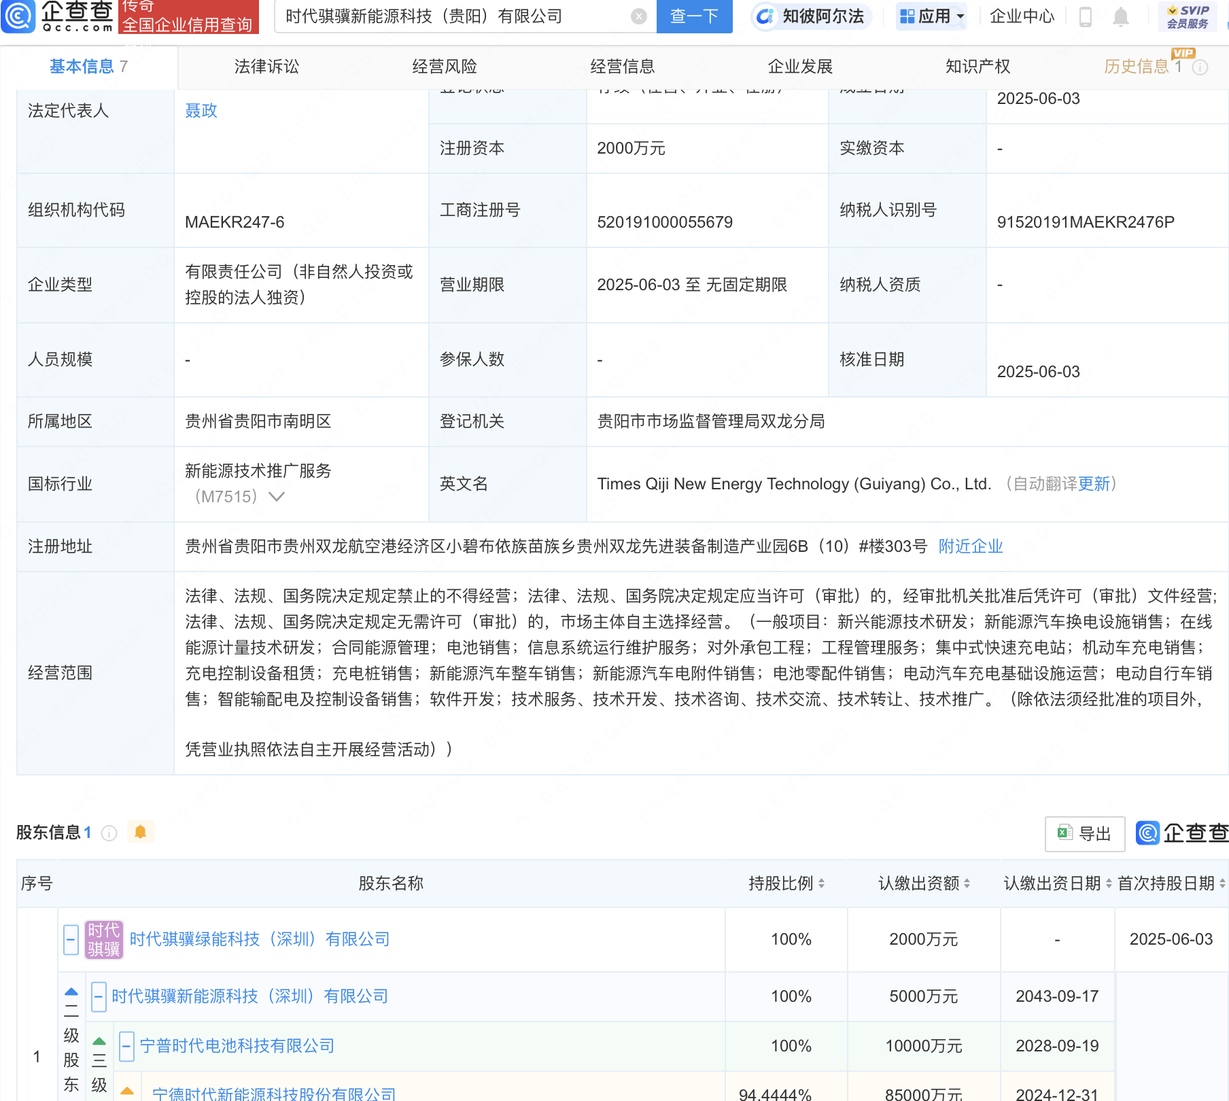Open 知彼阿尔法 AI assistant
Screen dimensions: 1229x1101
point(811,16)
